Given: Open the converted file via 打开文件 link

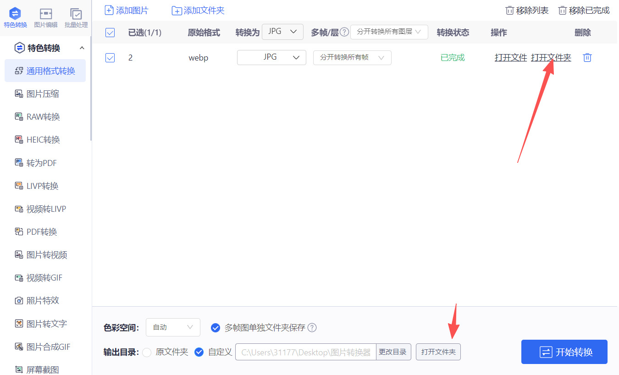Looking at the screenshot, I should click(x=510, y=57).
